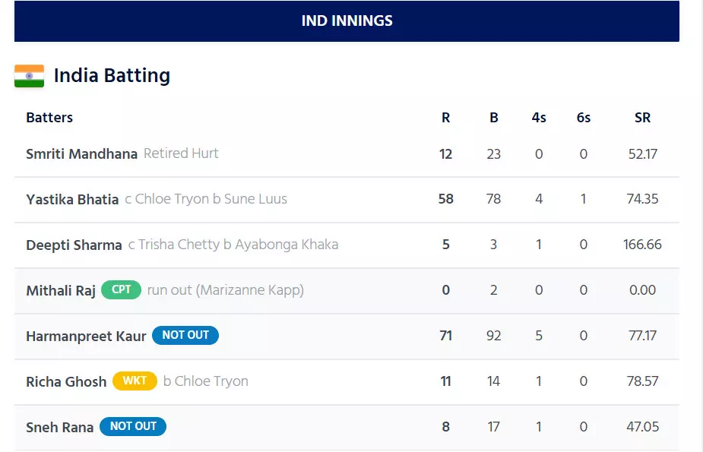Select Richa Ghosh's name
The image size is (703, 452).
coord(66,381)
